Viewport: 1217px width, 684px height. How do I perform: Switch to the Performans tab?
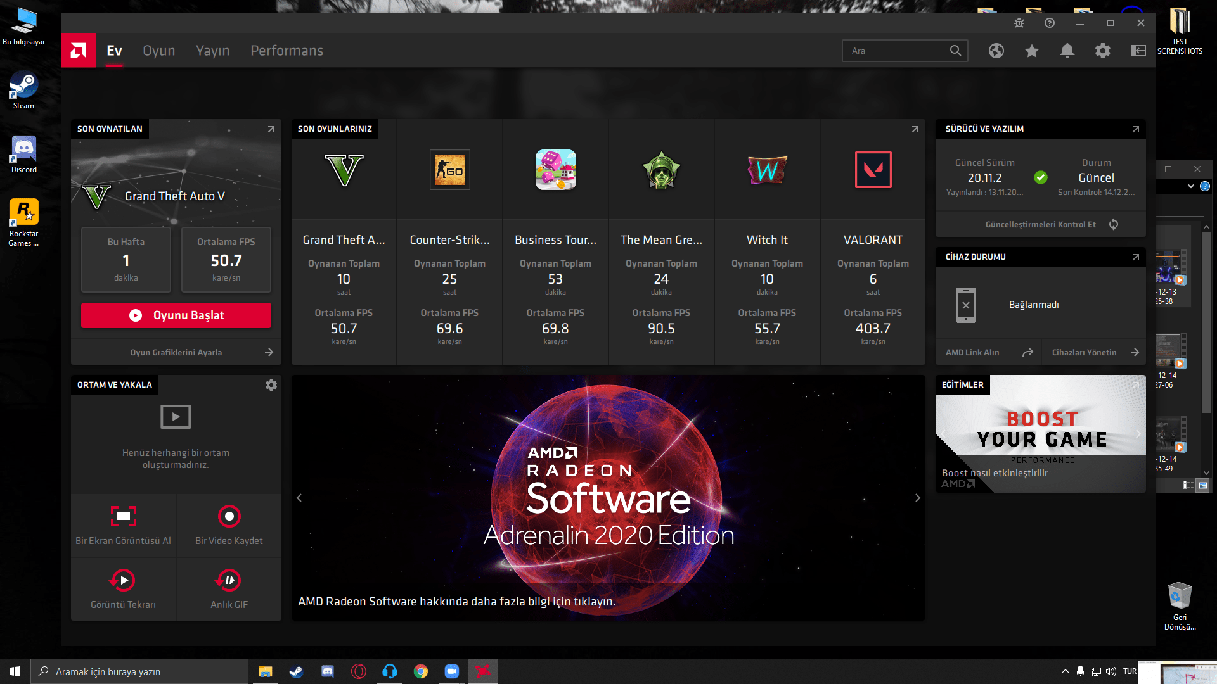tap(287, 51)
